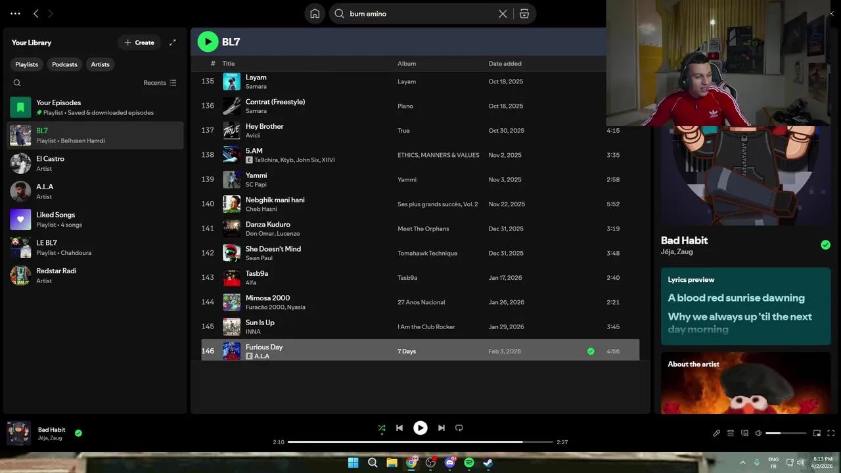
Task: Clear the search field text
Action: pos(503,14)
